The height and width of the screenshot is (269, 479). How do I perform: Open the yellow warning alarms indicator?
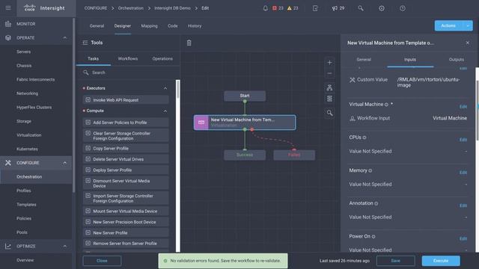click(293, 8)
